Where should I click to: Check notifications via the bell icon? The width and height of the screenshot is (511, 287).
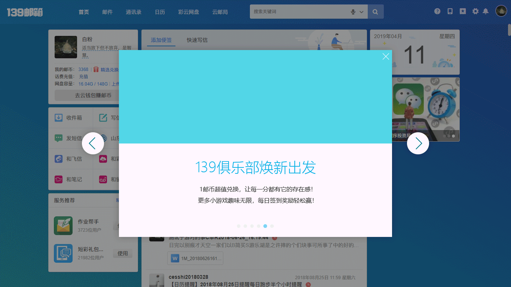click(486, 11)
